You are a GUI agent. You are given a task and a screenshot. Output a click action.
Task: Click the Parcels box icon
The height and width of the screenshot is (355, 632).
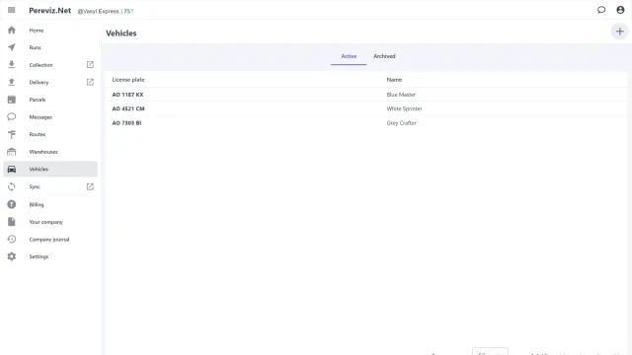[12, 100]
